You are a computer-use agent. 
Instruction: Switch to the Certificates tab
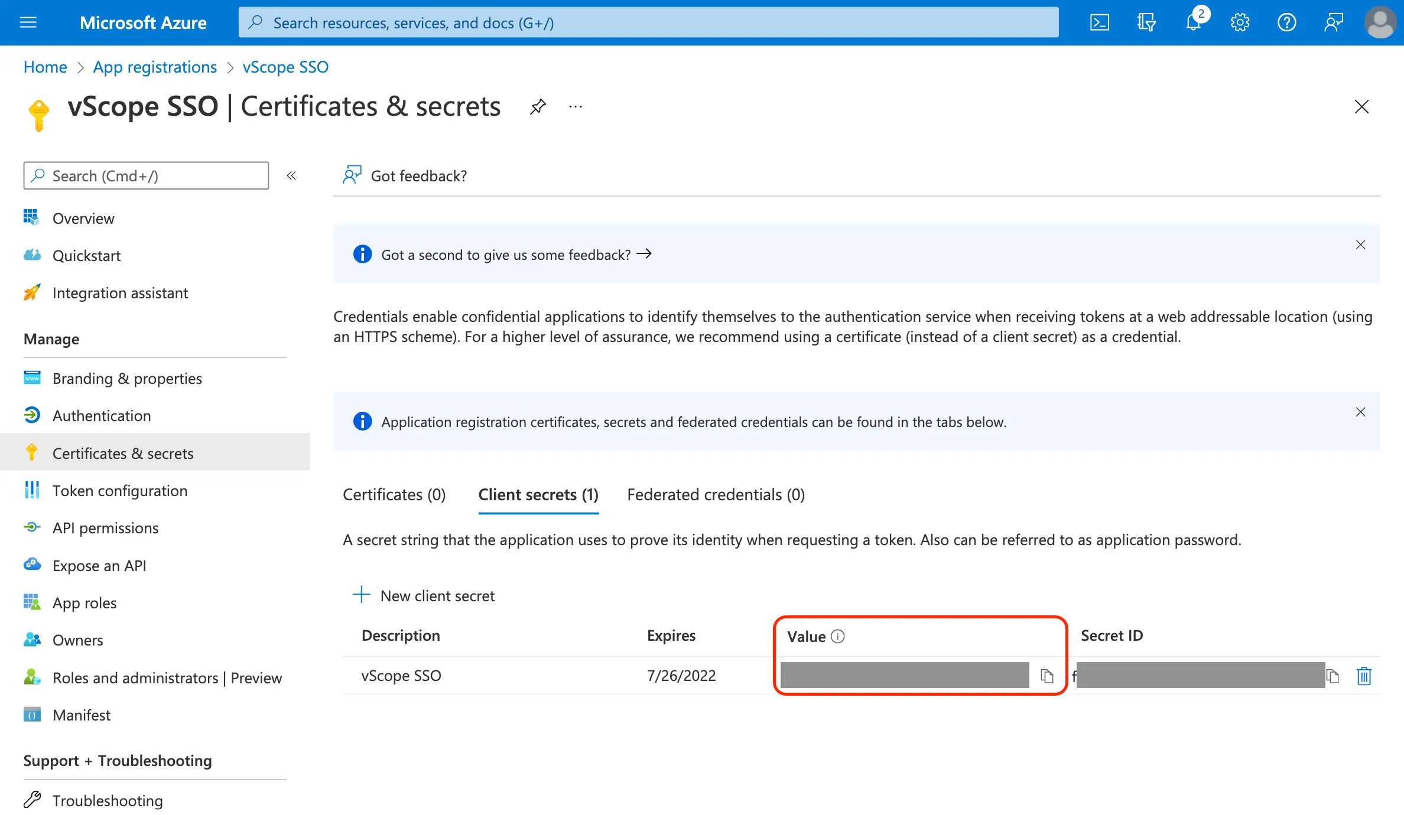tap(393, 494)
